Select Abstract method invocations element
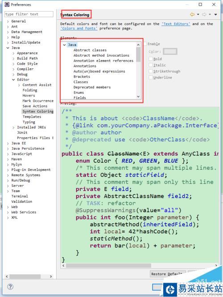Screen dimensions: 223x297 (101, 55)
